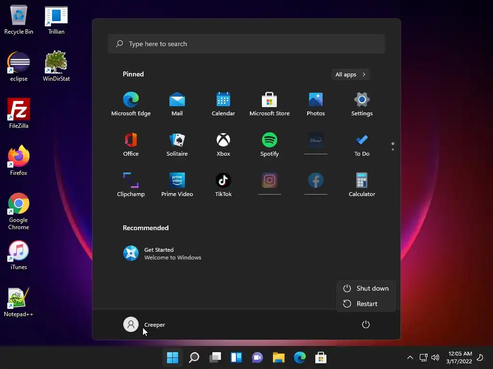Select the FileZilla desktop shortcut
Viewport: 493px width, 369px height.
[19, 113]
